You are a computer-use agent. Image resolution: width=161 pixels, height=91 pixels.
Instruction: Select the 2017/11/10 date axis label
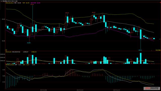click(80, 90)
